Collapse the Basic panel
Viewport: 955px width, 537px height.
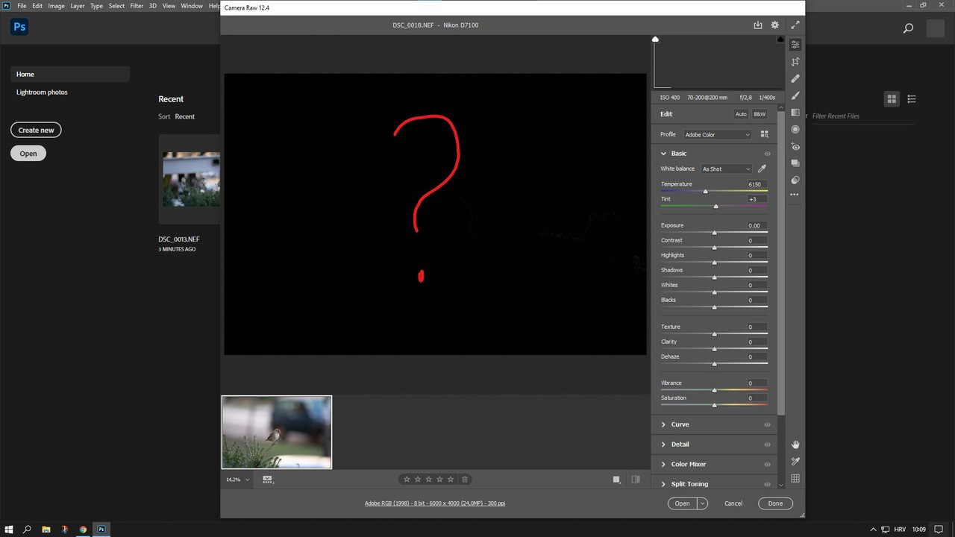(663, 154)
